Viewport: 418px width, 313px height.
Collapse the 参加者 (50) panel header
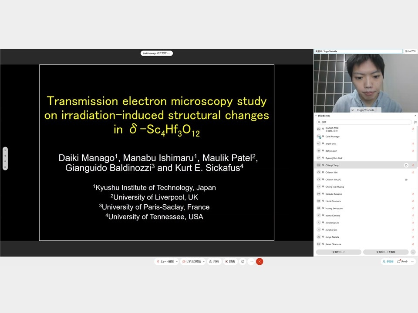pos(323,116)
